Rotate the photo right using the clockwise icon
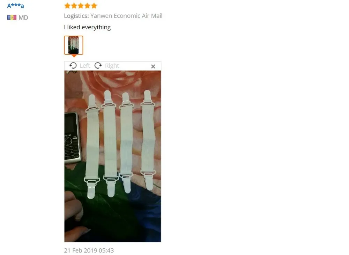Screen dimensions: 349x255 point(98,65)
